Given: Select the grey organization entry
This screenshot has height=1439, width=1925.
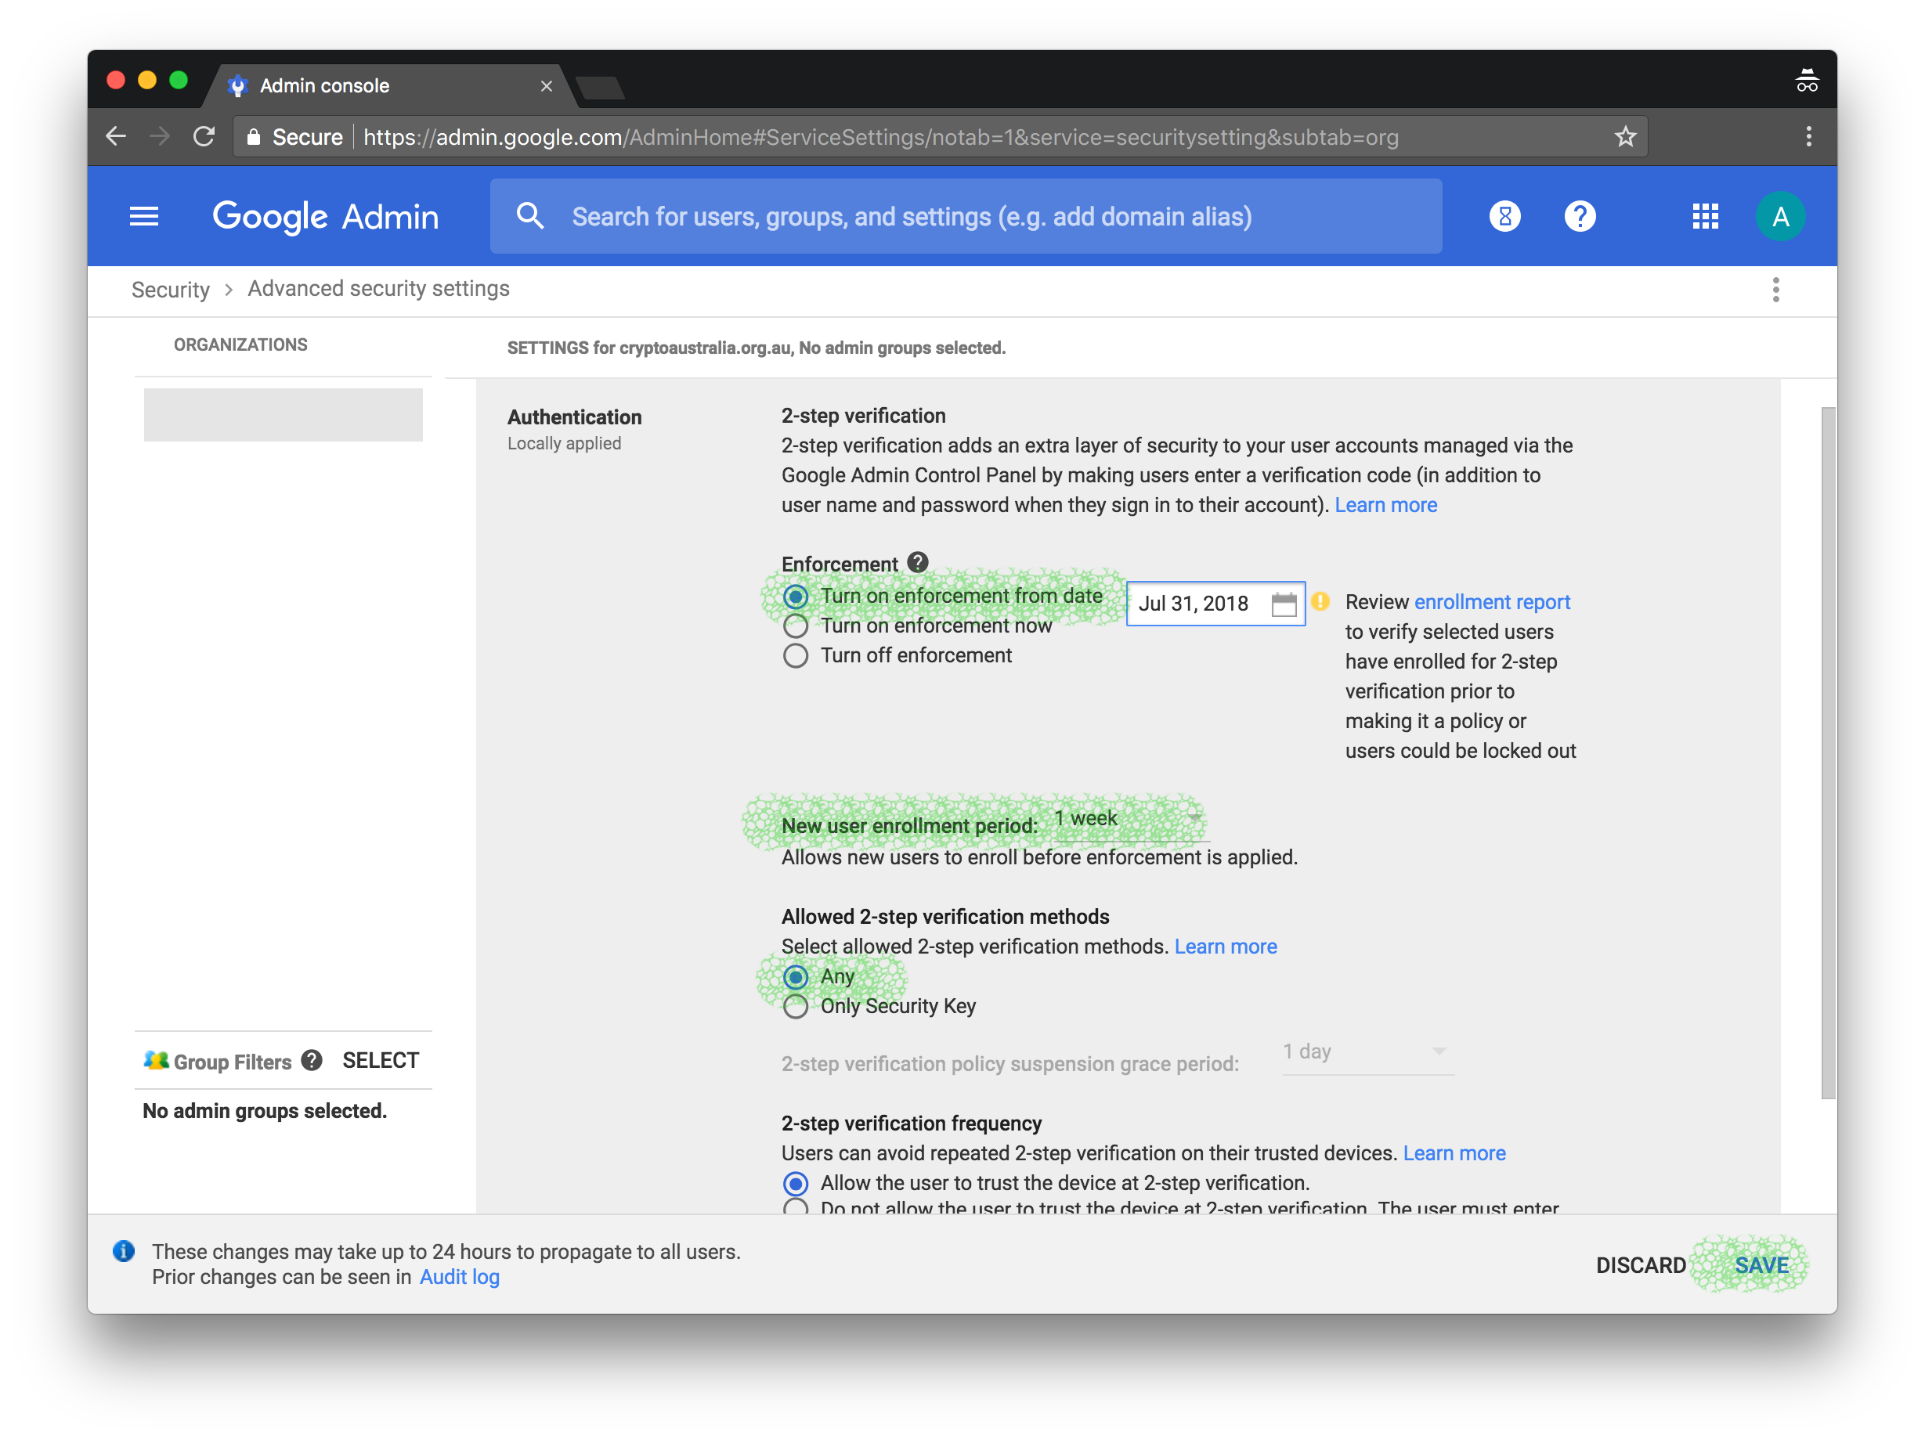Looking at the screenshot, I should point(283,415).
